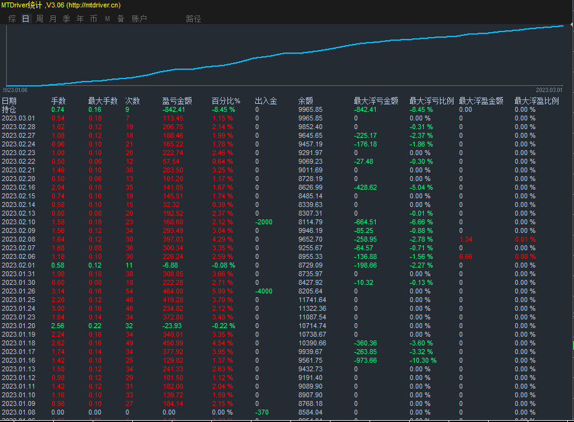The height and width of the screenshot is (422, 574).
Task: Click withdrawal -4000 on 2023.01.26
Action: [264, 292]
